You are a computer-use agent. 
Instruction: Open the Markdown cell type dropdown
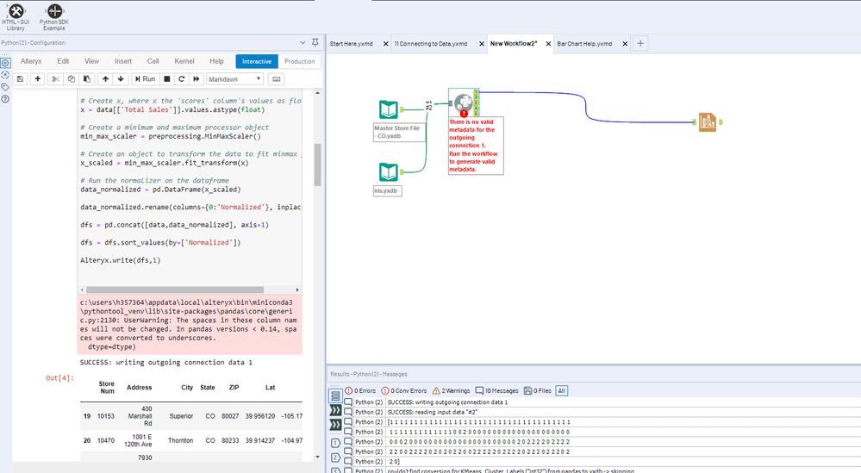[235, 79]
